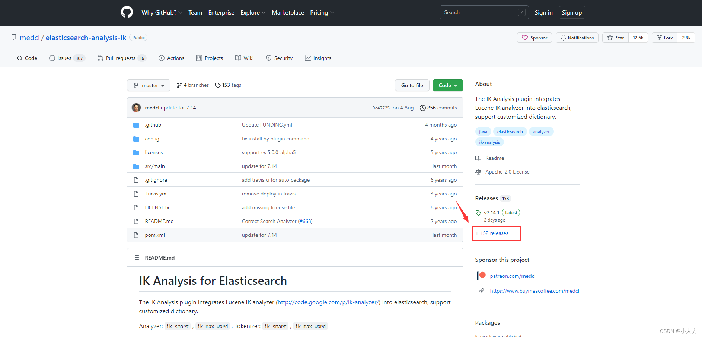Open the medcl owner link
The width and height of the screenshot is (702, 337).
tap(30, 38)
